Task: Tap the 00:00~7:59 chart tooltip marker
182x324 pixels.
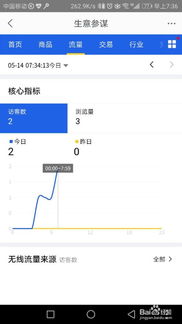Action: click(58, 168)
